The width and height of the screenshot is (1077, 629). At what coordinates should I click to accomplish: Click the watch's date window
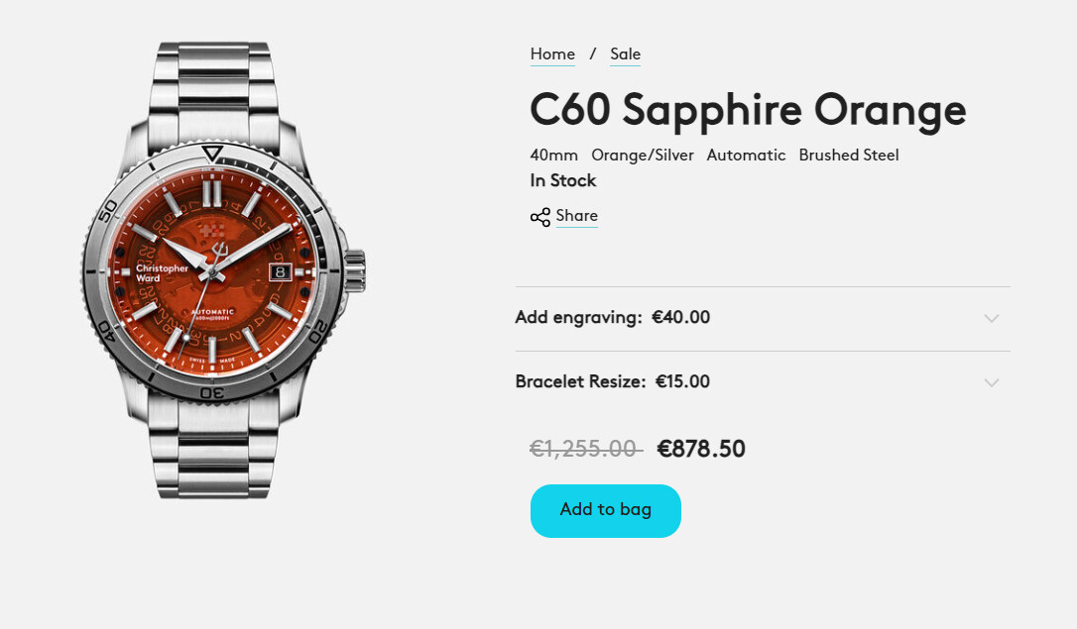tap(281, 272)
